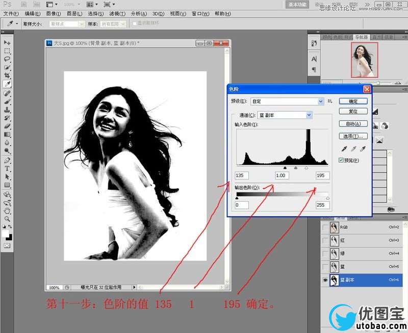Select the Spot Healing Brush tool
The width and height of the screenshot is (408, 333).
(7, 93)
